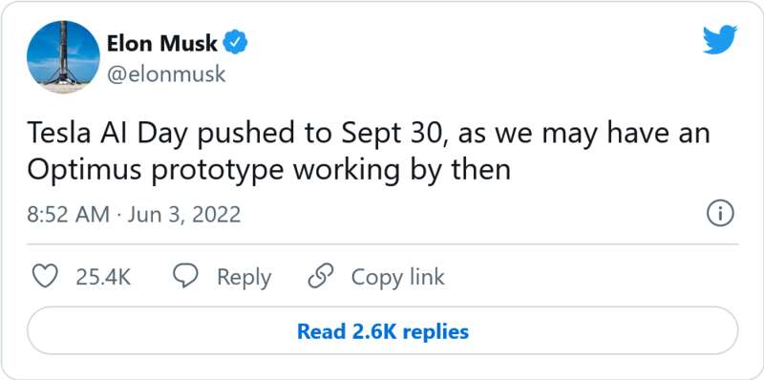Click the 25.4K likes count
The width and height of the screenshot is (764, 380).
pyautogui.click(x=103, y=277)
